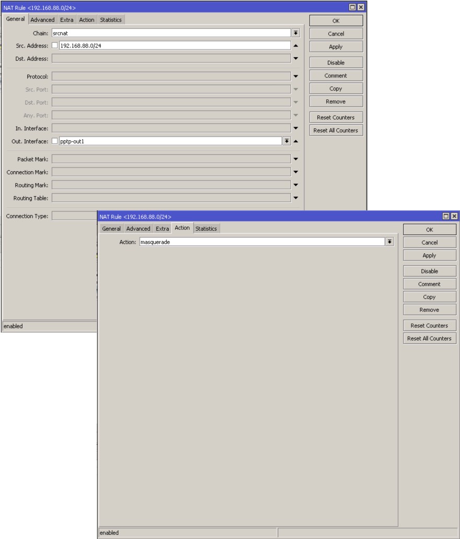This screenshot has width=460, height=539.
Task: Open the Chain dropdown showing srcnat
Action: point(296,33)
